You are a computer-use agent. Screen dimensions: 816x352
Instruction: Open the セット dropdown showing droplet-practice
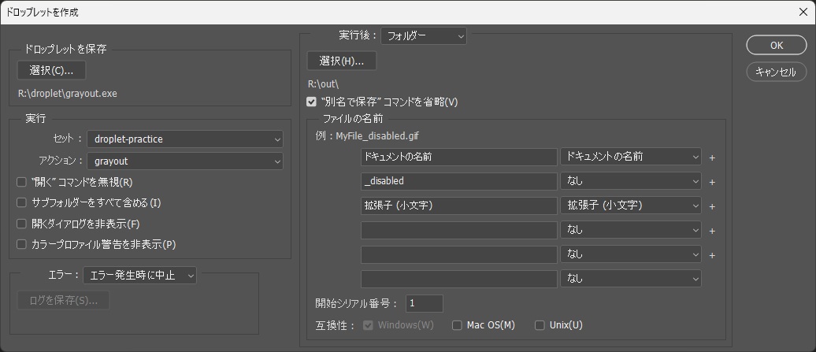click(x=185, y=139)
